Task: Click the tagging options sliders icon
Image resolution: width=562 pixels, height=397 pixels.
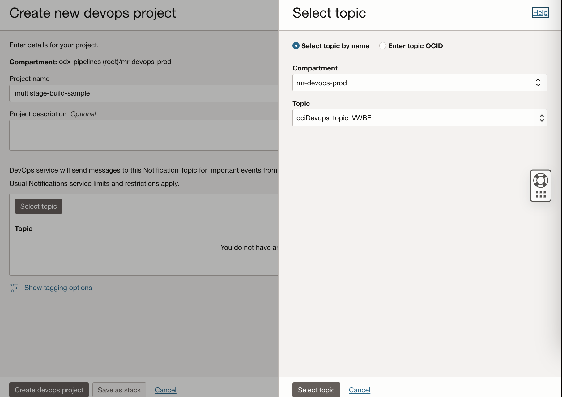Action: (14, 288)
